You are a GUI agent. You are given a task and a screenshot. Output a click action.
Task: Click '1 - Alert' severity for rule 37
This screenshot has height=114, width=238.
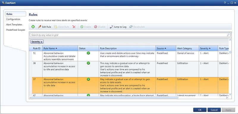(208, 85)
